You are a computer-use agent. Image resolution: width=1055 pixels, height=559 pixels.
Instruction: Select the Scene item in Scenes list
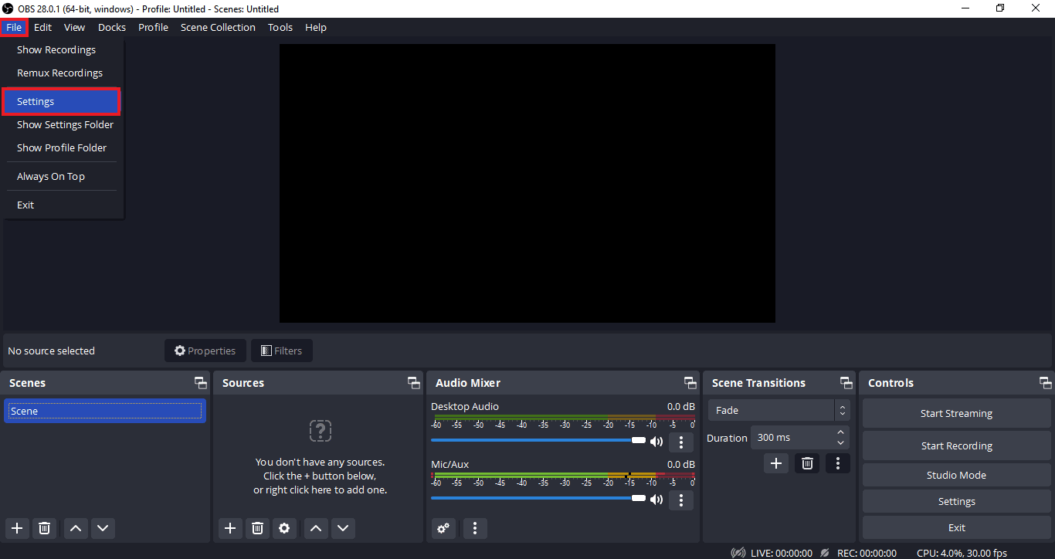(x=105, y=411)
